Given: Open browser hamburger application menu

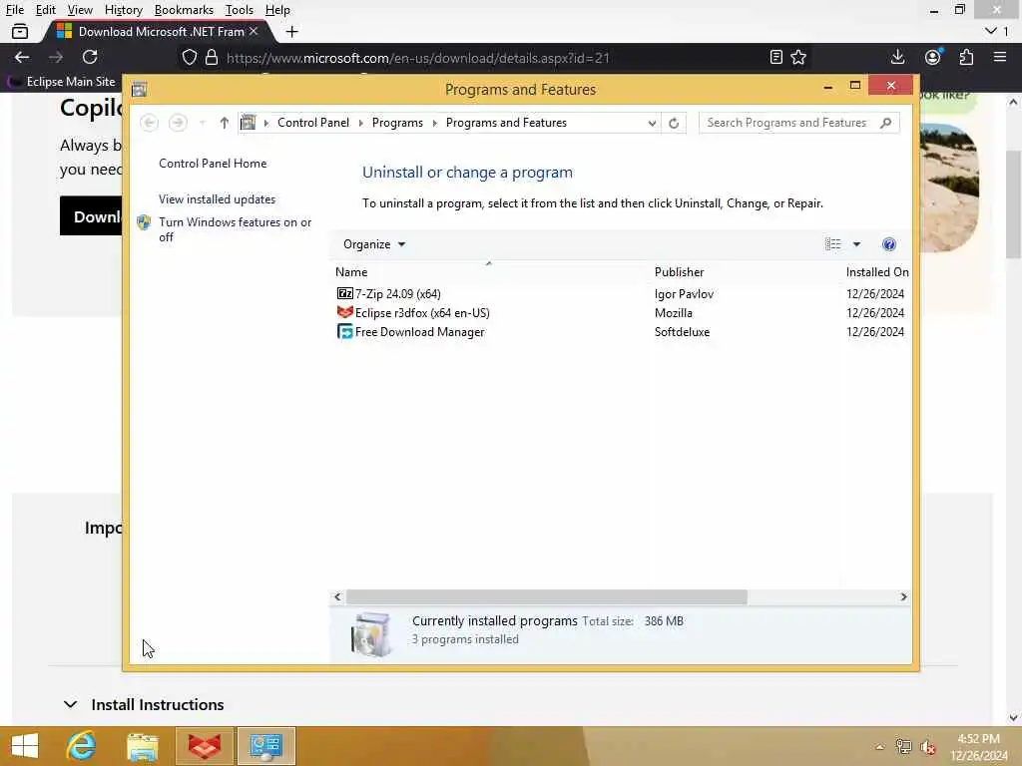Looking at the screenshot, I should [x=1000, y=57].
